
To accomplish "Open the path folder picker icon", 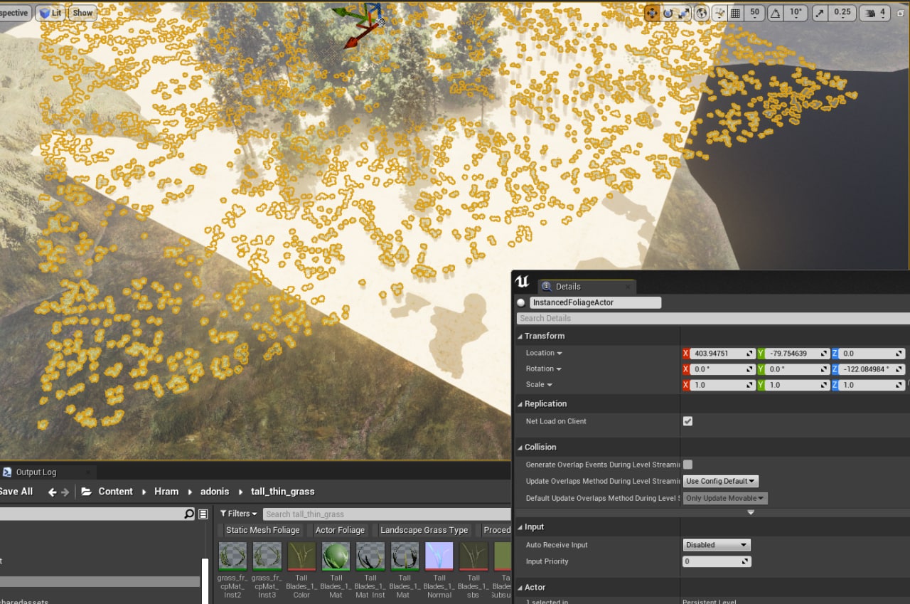I will pos(87,492).
